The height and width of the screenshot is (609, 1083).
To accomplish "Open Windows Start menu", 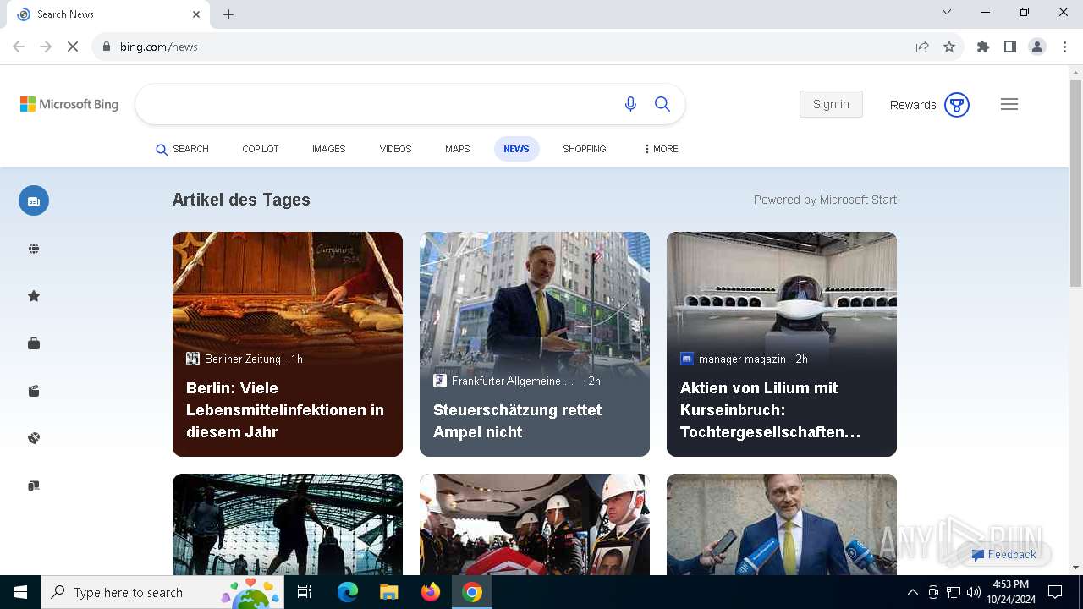I will pyautogui.click(x=20, y=592).
